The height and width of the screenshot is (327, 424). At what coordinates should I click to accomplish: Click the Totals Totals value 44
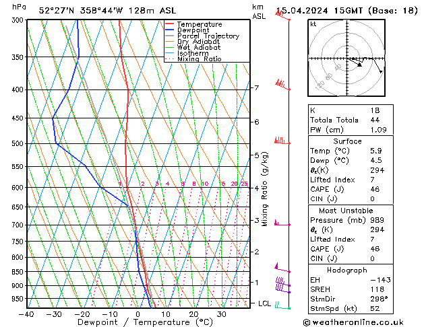click(x=375, y=120)
